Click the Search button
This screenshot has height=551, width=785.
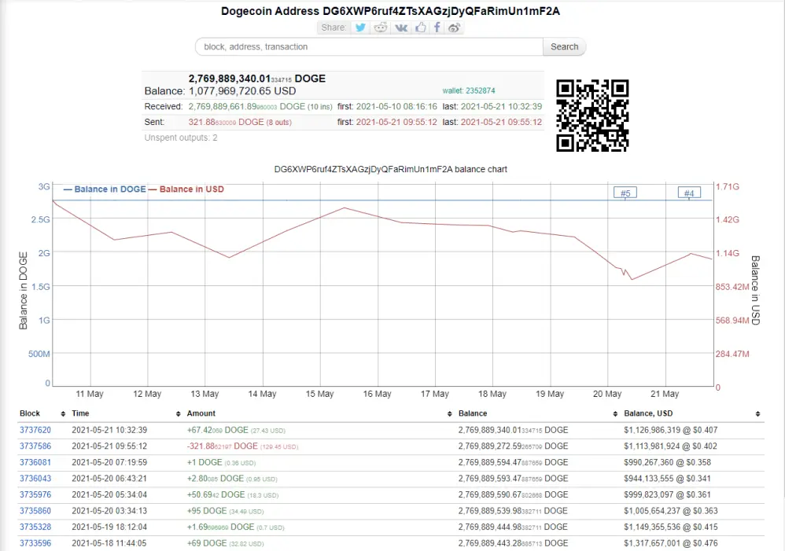click(x=564, y=46)
